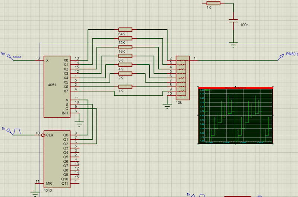Select the ground symbol under the 100n capacitor
The height and width of the screenshot is (197, 298).
click(234, 45)
